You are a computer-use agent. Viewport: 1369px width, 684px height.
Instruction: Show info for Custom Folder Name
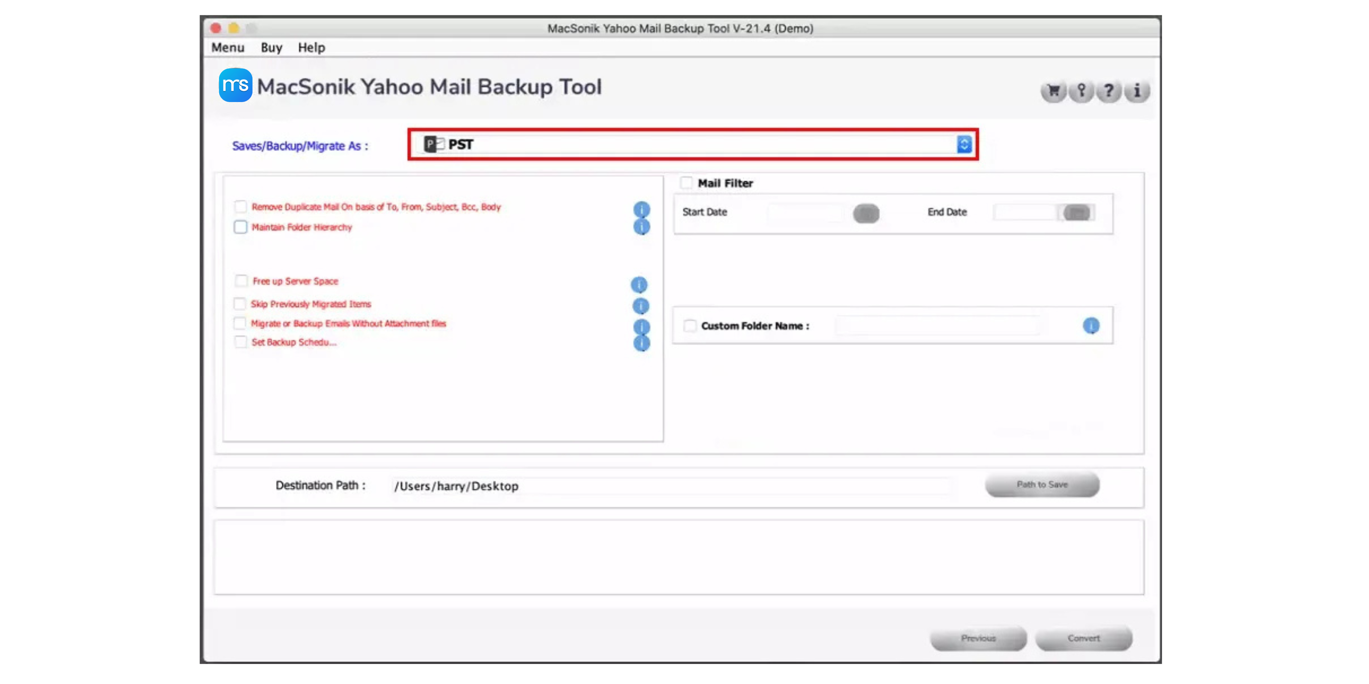click(1091, 326)
